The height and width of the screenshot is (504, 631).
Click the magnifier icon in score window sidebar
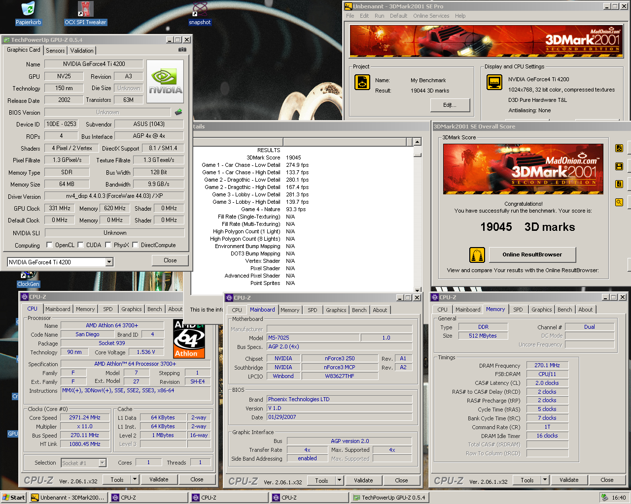(x=619, y=202)
